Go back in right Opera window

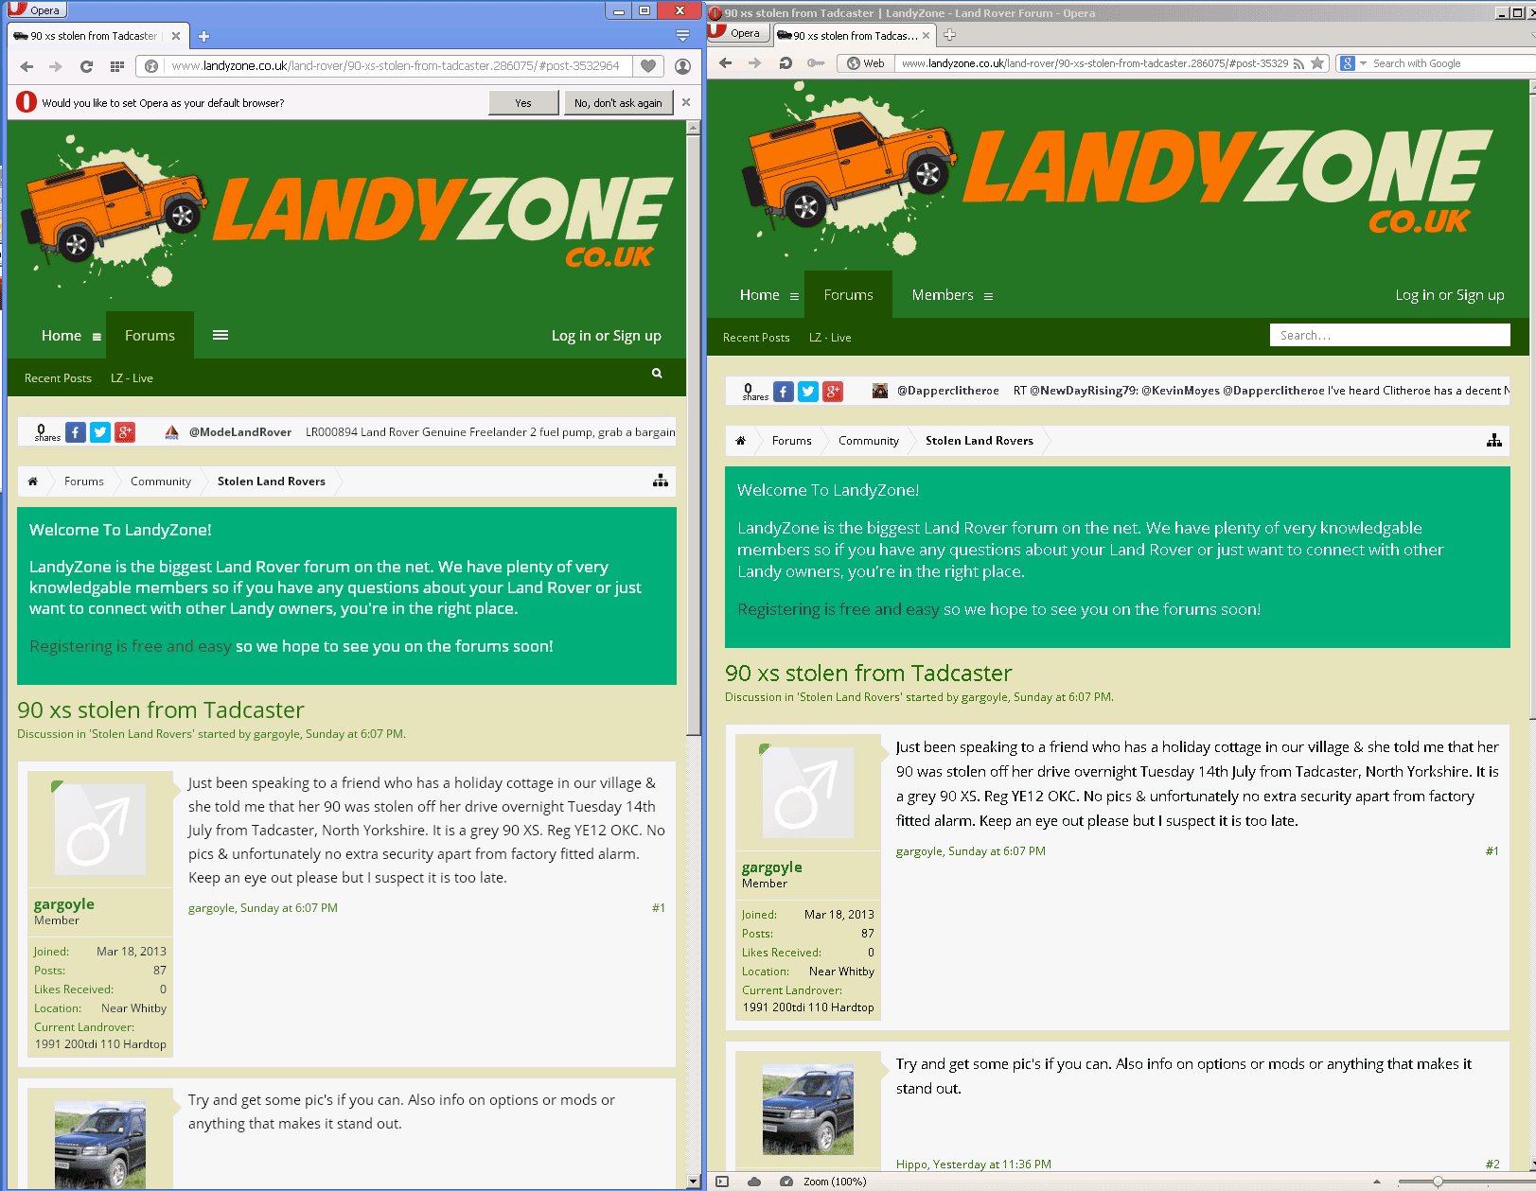726,63
